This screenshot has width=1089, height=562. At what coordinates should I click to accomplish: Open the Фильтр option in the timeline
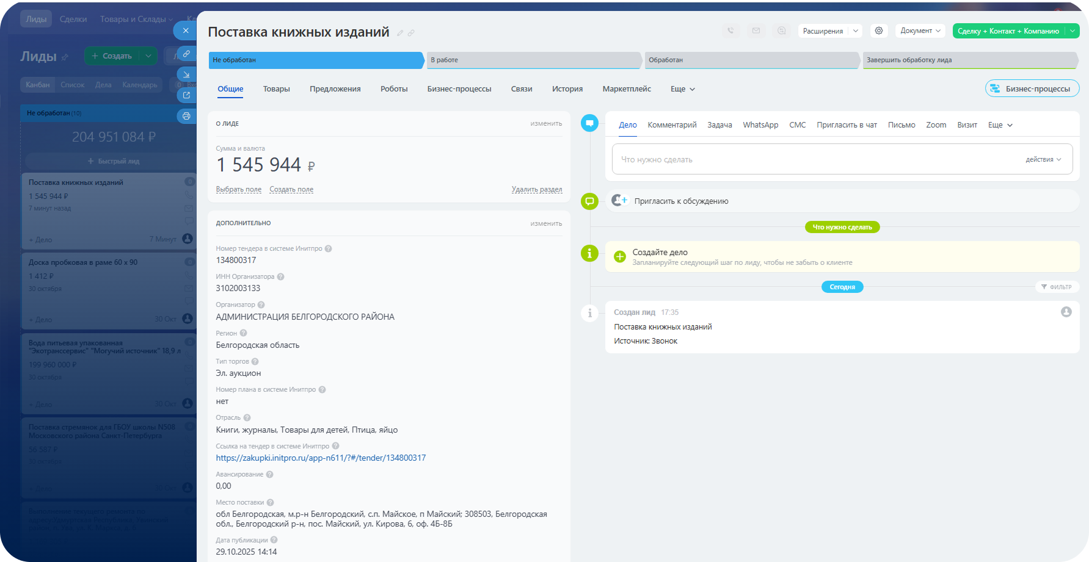coord(1056,287)
